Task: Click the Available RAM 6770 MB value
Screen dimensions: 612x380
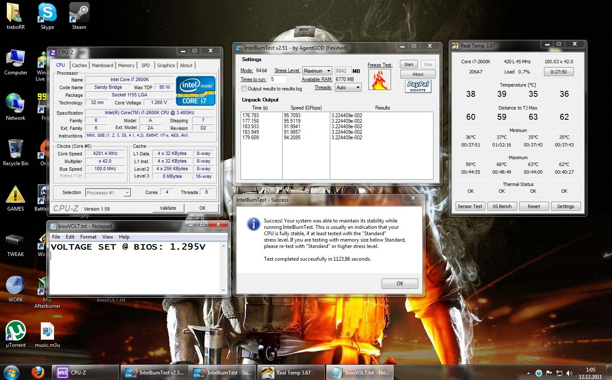Action: (x=345, y=79)
